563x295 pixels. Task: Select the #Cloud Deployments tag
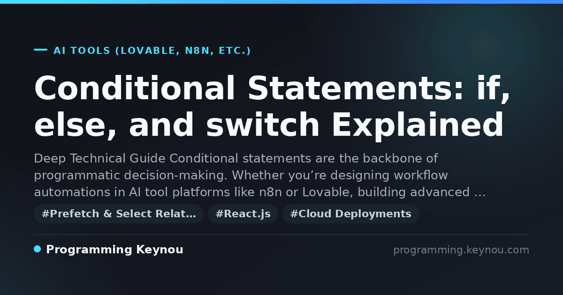tap(351, 214)
